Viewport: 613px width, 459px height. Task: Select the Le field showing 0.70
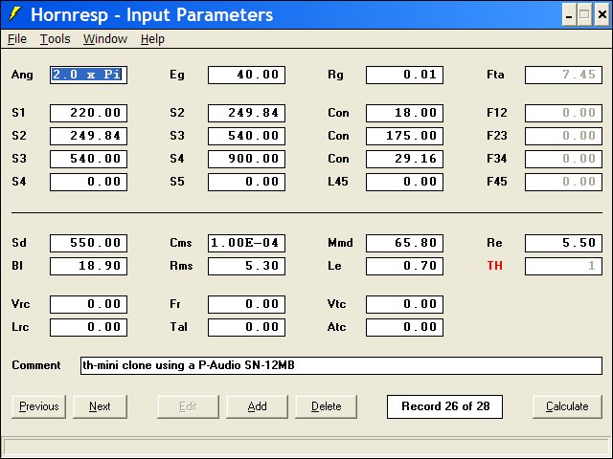point(404,266)
